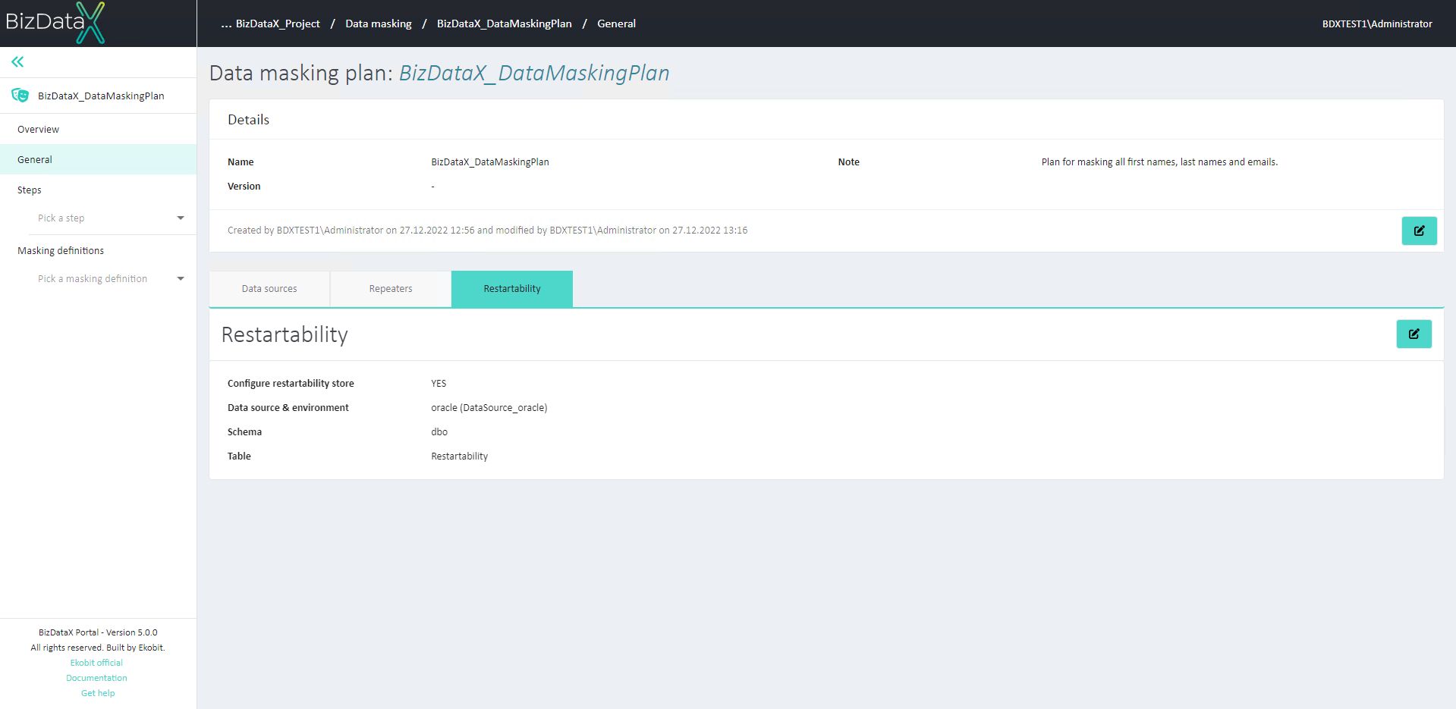Click Steps section in sidebar
Viewport: 1456px width, 709px height.
[x=30, y=190]
